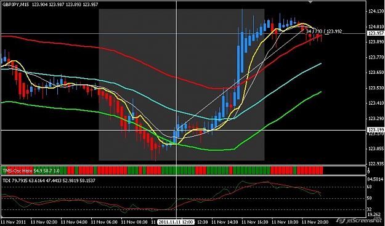Click TDI level label 50
The height and width of the screenshot is (226, 385).
pyautogui.click(x=369, y=198)
